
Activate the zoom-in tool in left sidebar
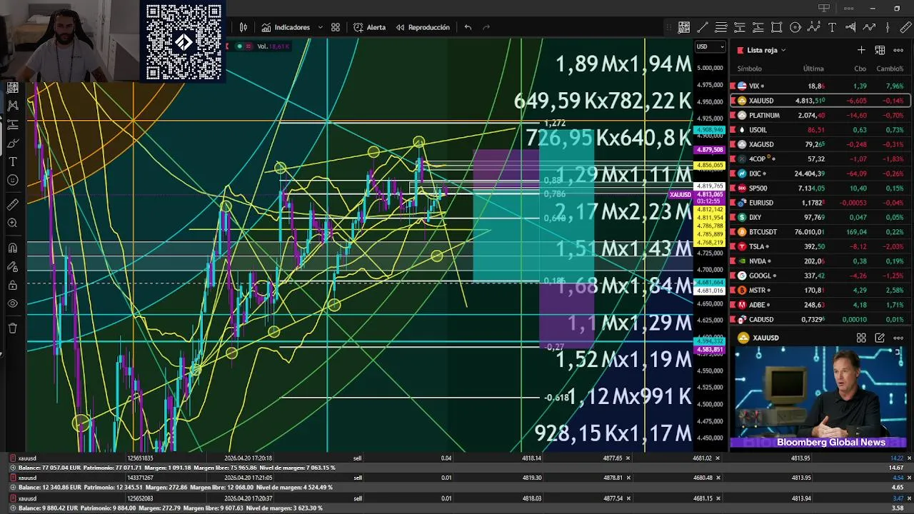(x=13, y=223)
